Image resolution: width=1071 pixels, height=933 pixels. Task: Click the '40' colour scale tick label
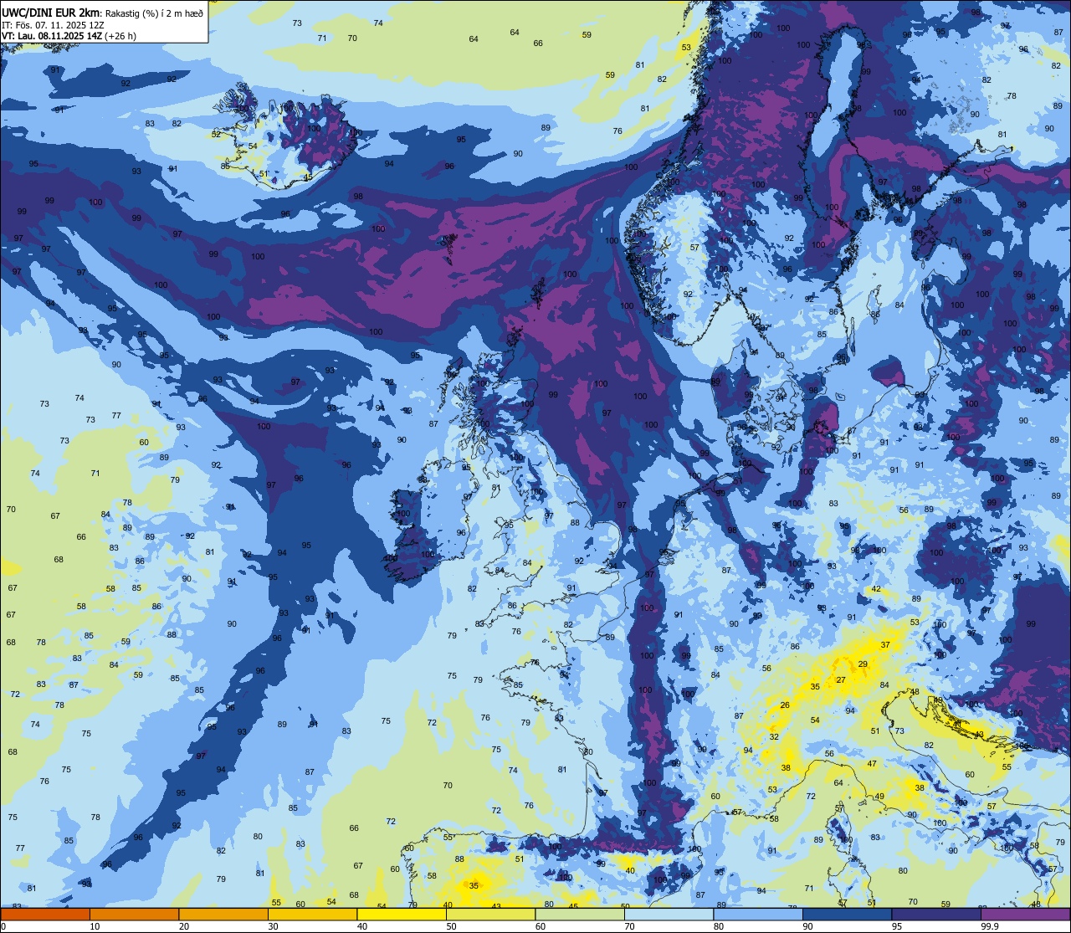[x=362, y=926]
